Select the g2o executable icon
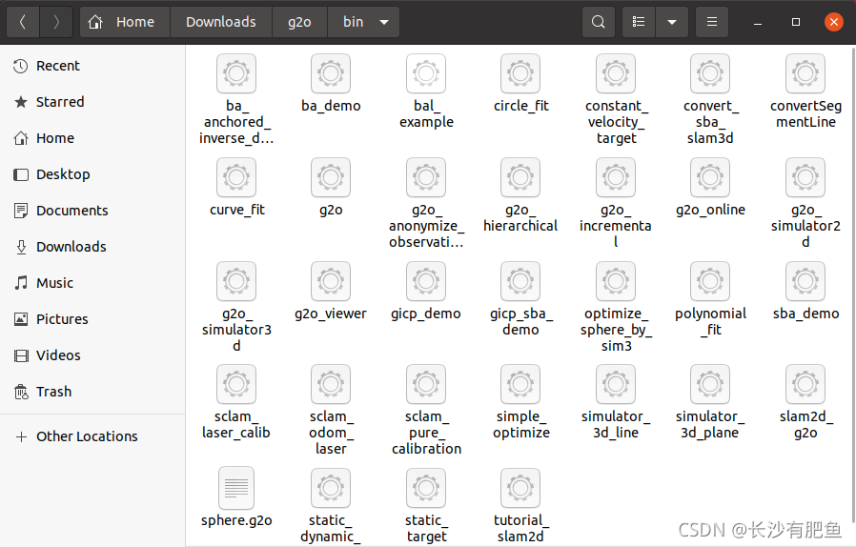The width and height of the screenshot is (856, 547). (331, 177)
